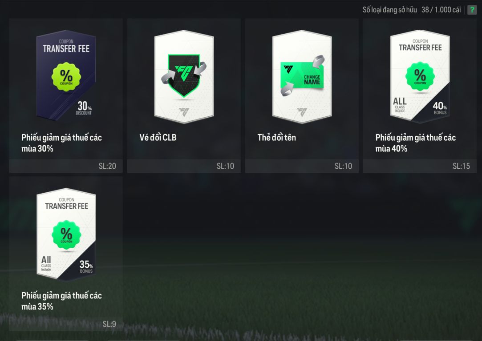
Task: Click the green CHANGE NAME ticket icon
Action: click(303, 75)
